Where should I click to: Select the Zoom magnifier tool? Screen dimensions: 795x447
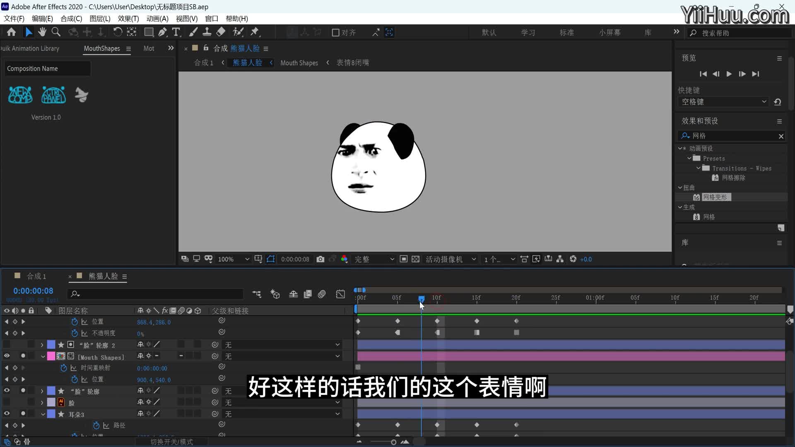coord(56,32)
